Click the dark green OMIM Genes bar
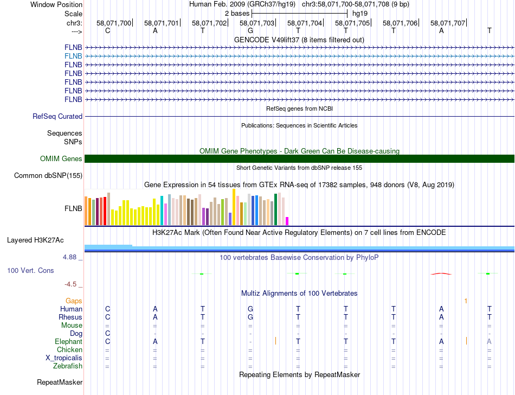The height and width of the screenshot is (395, 515). pyautogui.click(x=299, y=158)
